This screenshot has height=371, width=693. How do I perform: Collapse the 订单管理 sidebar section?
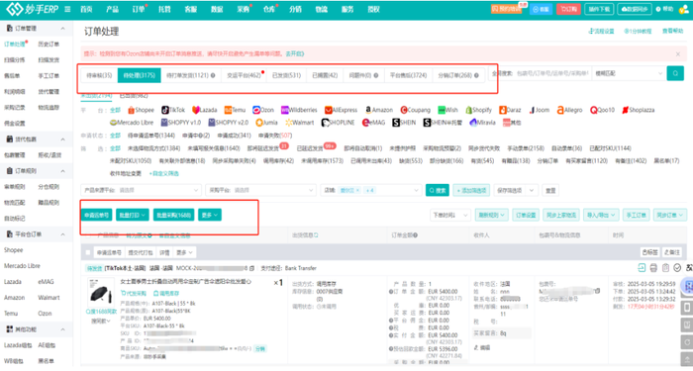click(x=62, y=29)
